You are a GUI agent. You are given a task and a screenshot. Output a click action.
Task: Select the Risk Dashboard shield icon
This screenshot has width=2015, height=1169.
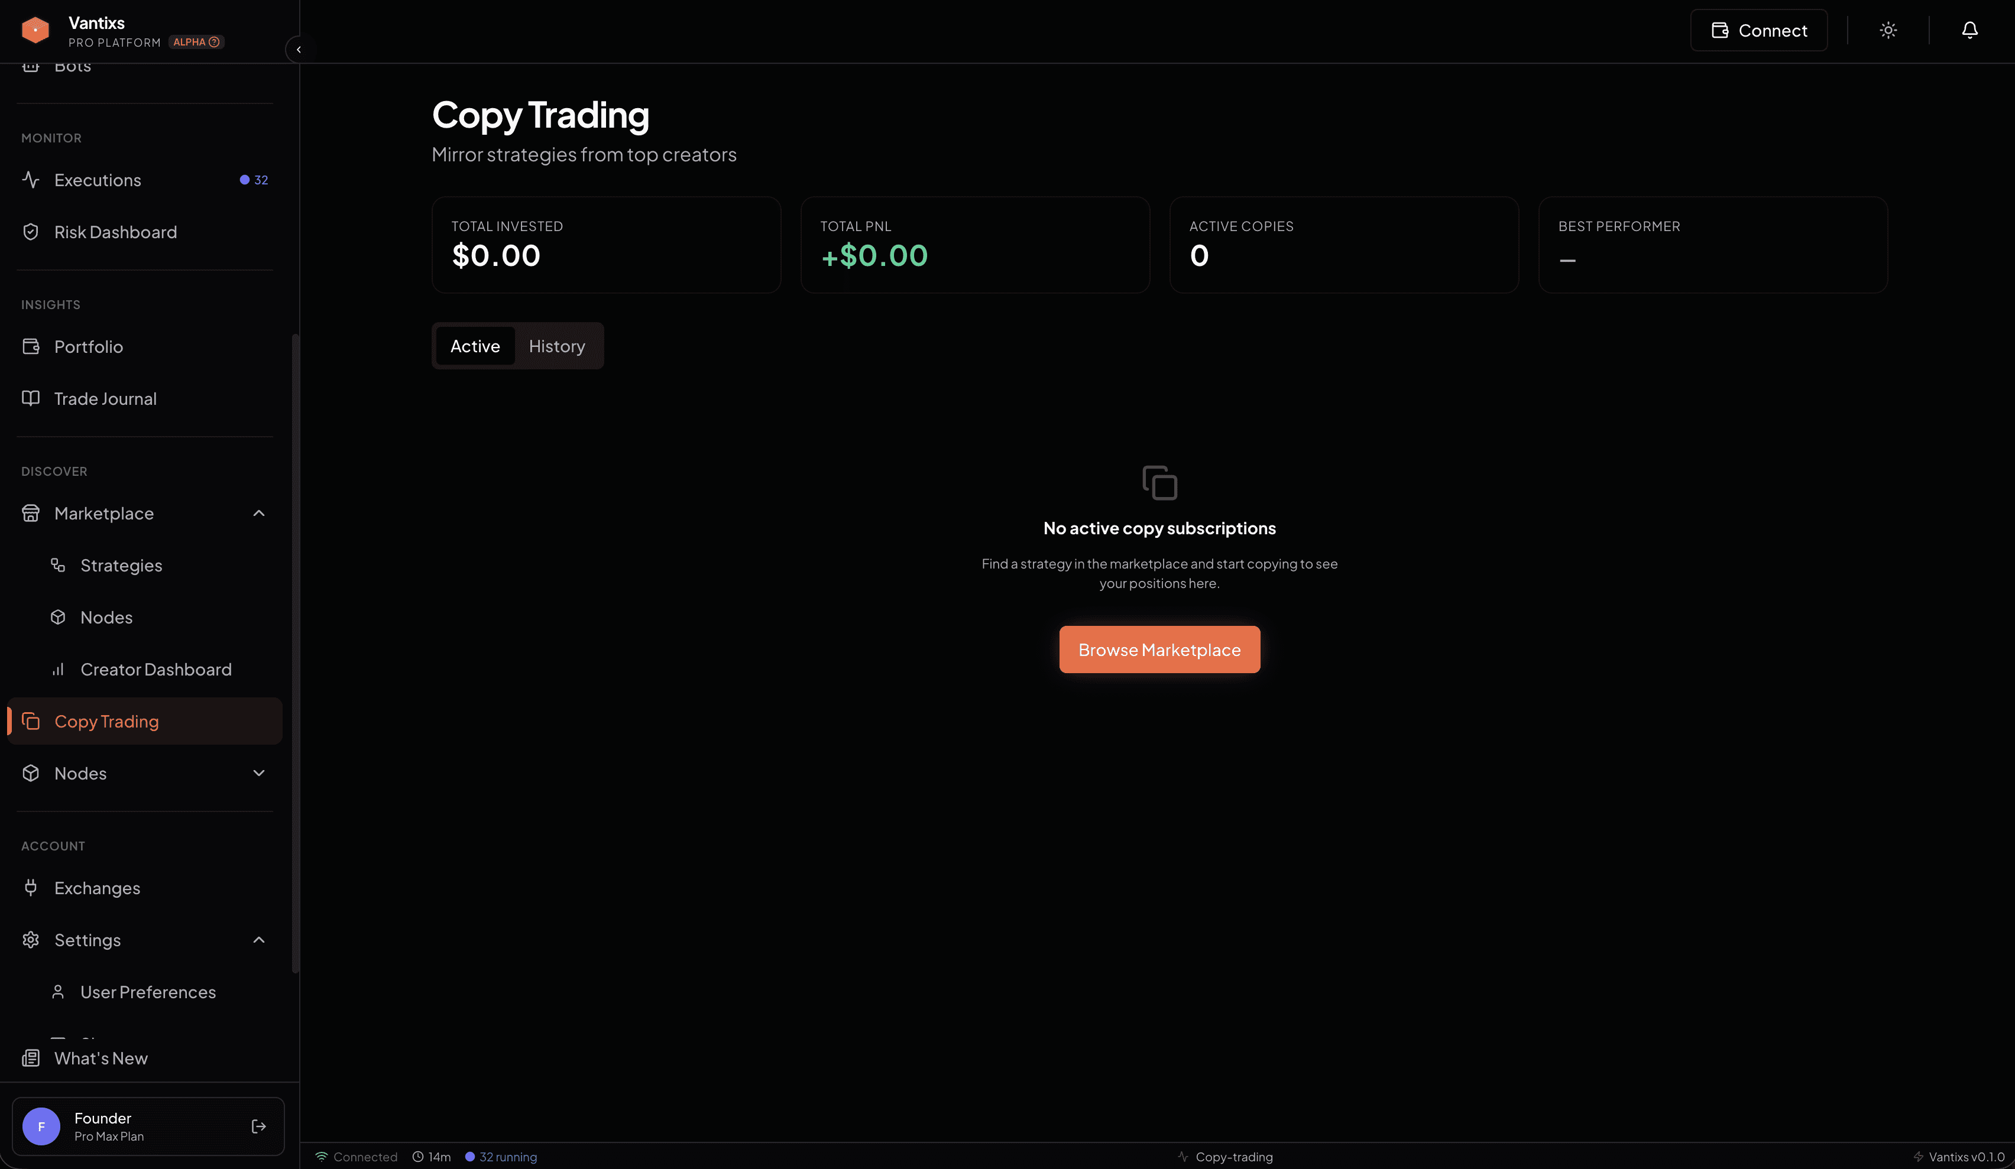[x=30, y=231]
